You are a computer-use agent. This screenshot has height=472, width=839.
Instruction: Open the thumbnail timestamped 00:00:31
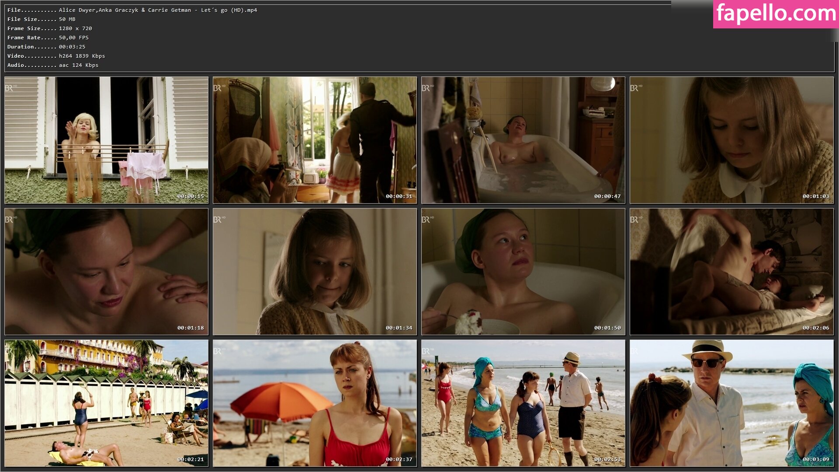click(x=315, y=140)
